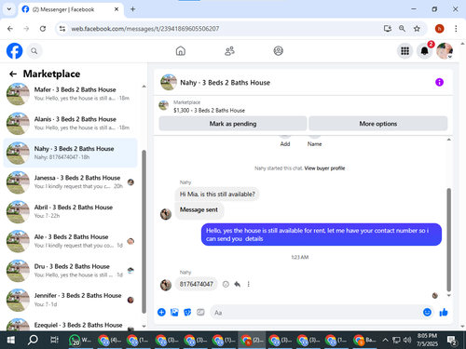Bookmark this page with star icon
Viewport: 466px width, 349px height.
click(x=417, y=29)
